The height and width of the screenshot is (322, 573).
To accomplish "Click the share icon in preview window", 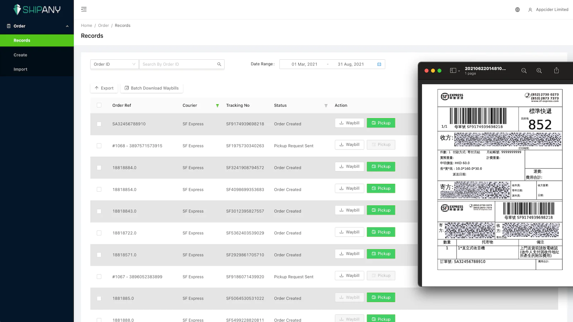I will pyautogui.click(x=556, y=70).
